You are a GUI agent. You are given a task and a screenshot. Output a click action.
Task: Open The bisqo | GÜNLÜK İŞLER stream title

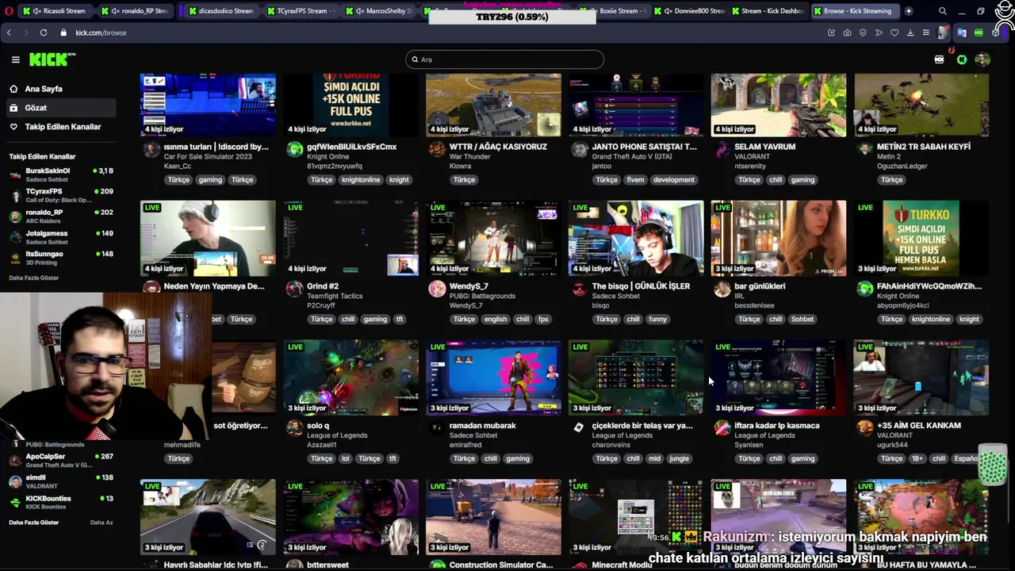pyautogui.click(x=641, y=286)
